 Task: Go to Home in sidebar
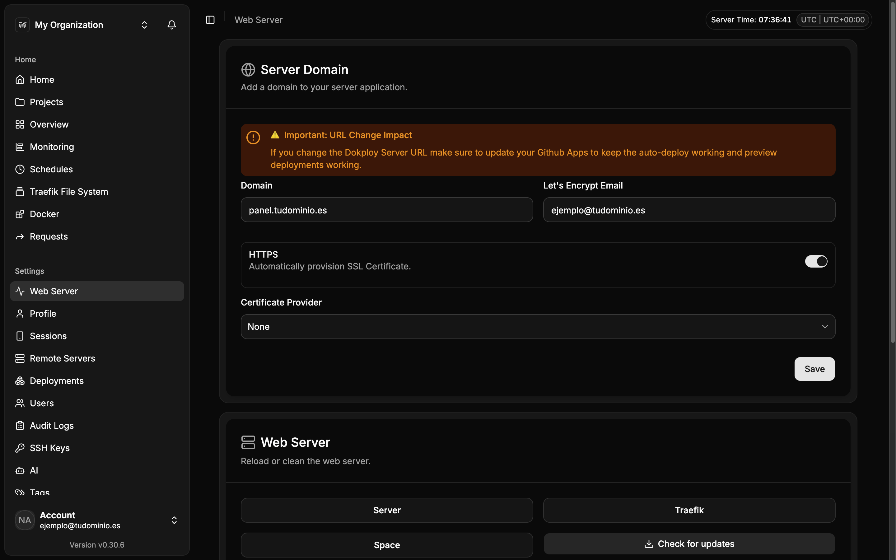[97, 80]
